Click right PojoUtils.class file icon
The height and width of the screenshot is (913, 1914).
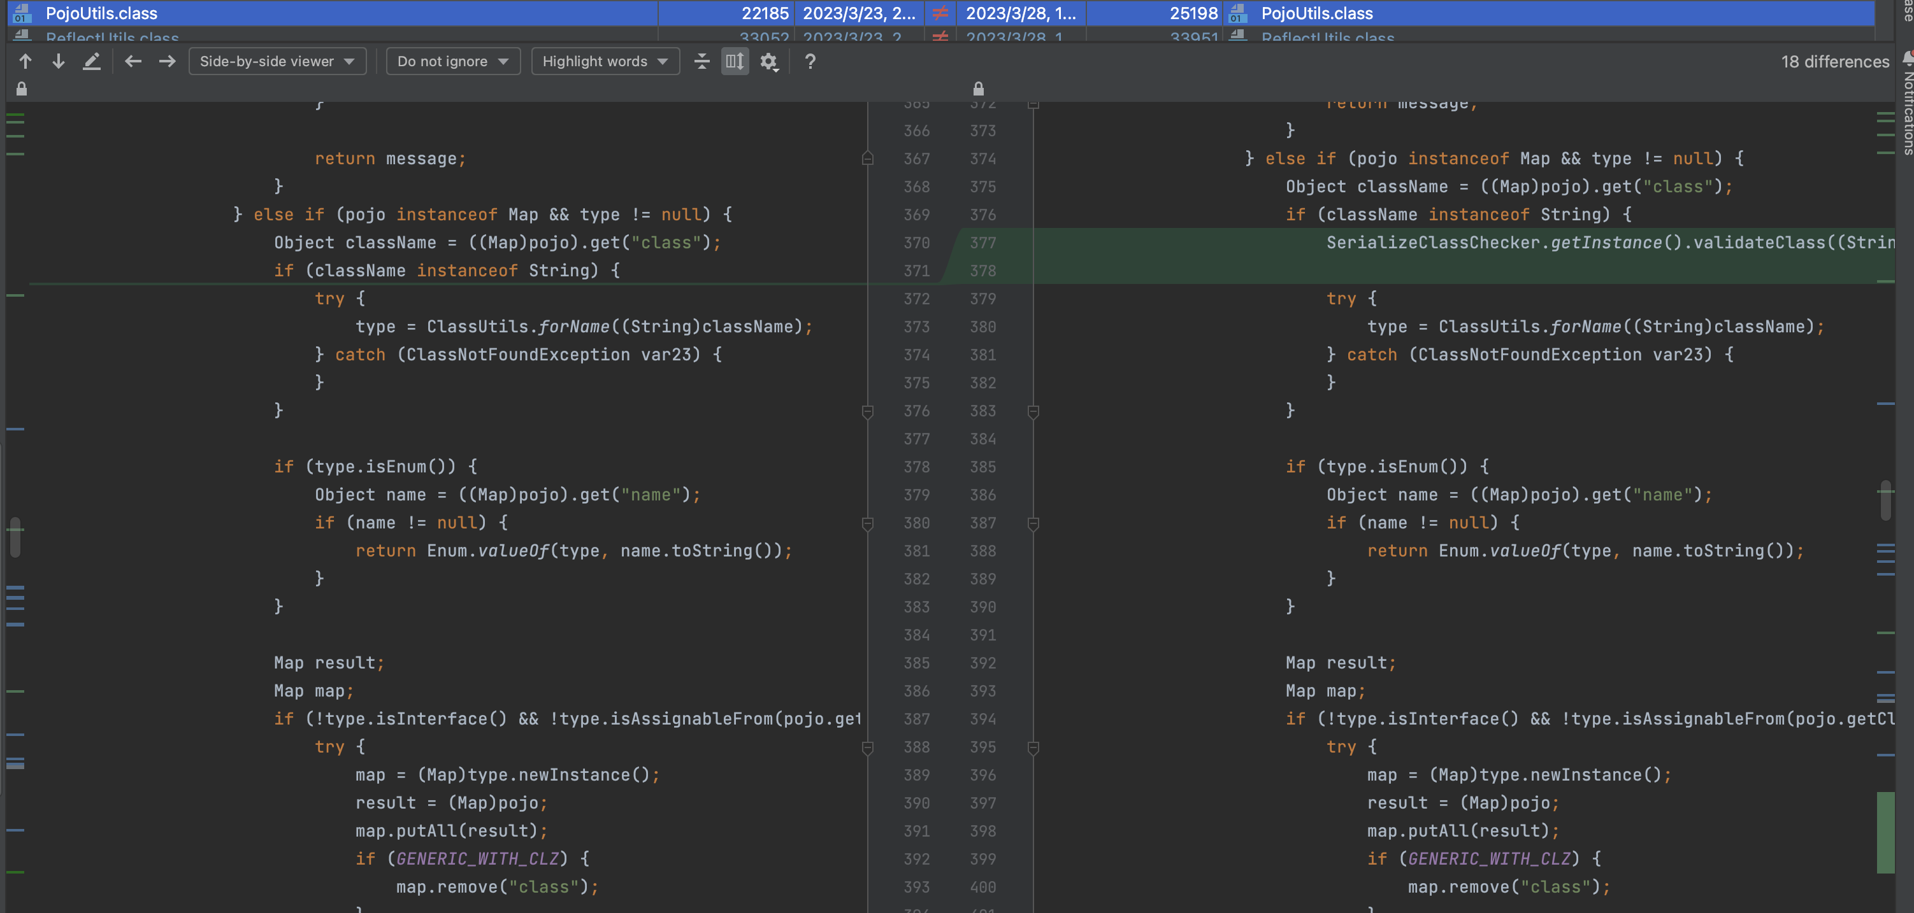(1237, 13)
